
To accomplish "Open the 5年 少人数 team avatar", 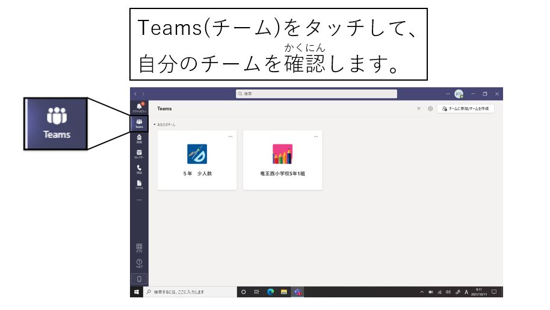I will click(x=197, y=154).
